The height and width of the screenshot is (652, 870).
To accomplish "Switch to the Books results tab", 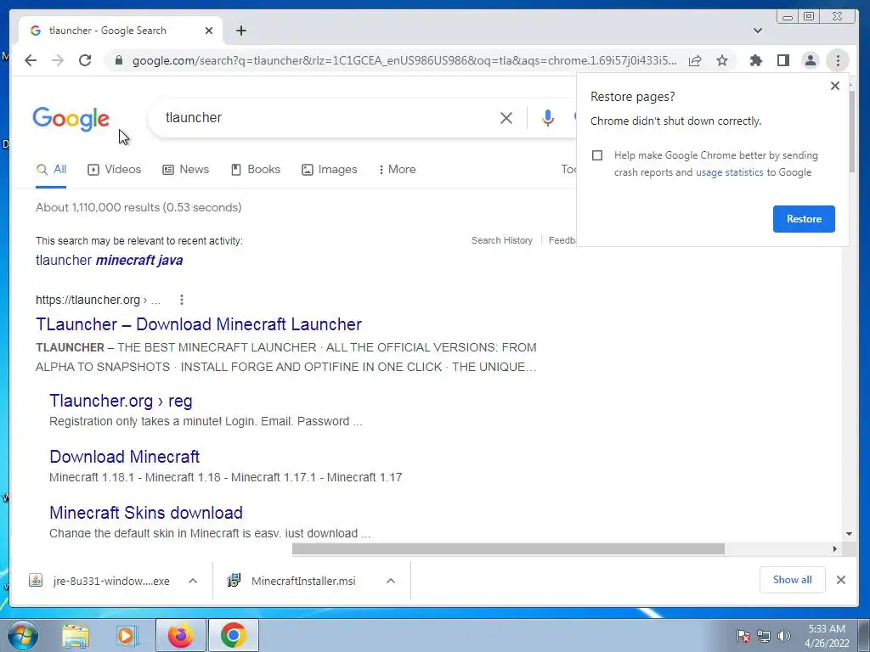I will tap(255, 170).
